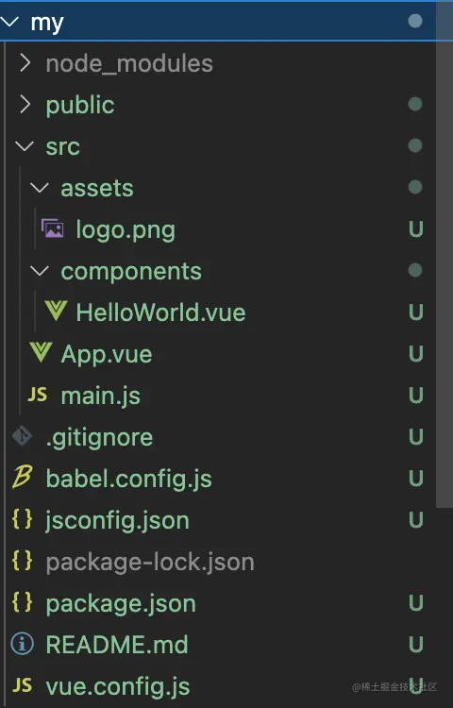Click the untracked U badge on main.js
453x708 pixels.
415,396
